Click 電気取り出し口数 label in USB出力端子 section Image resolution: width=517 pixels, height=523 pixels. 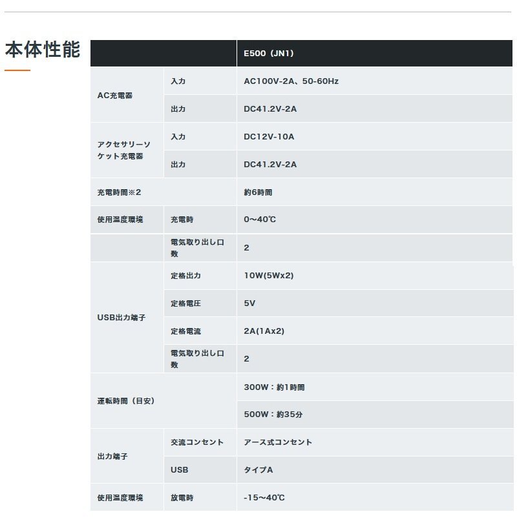[197, 359]
